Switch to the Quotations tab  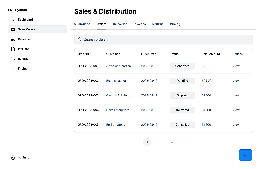coord(82,24)
